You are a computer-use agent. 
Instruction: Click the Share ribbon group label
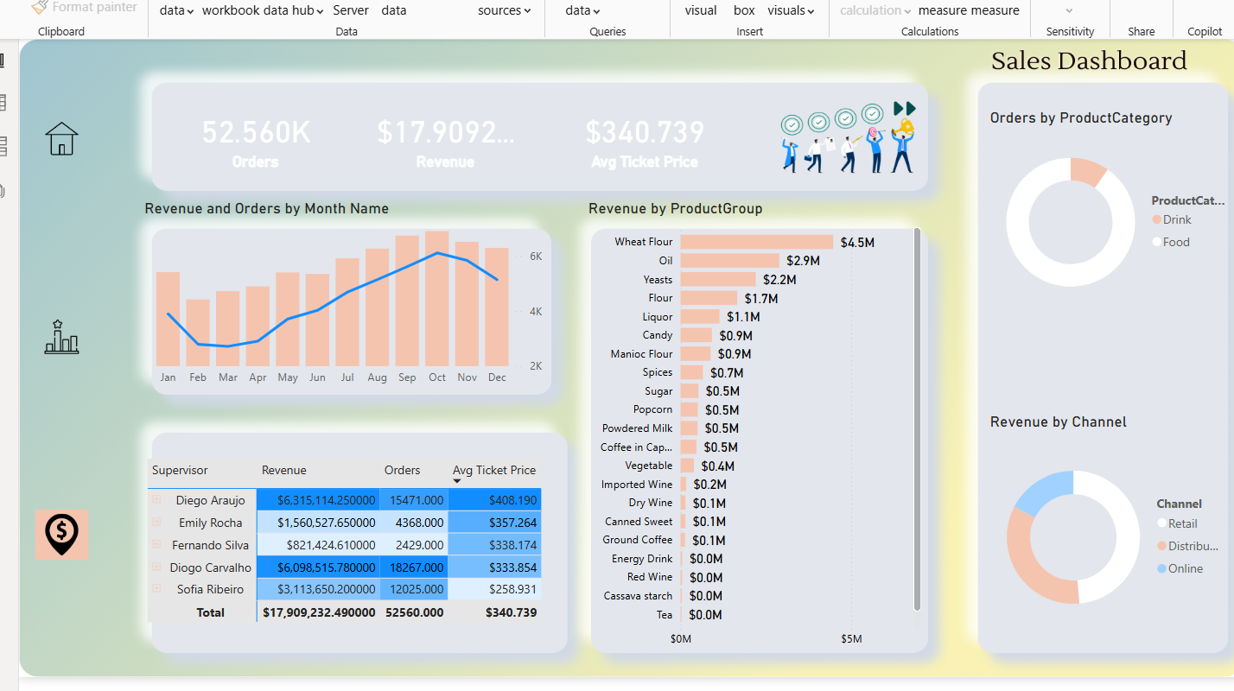click(x=1141, y=31)
